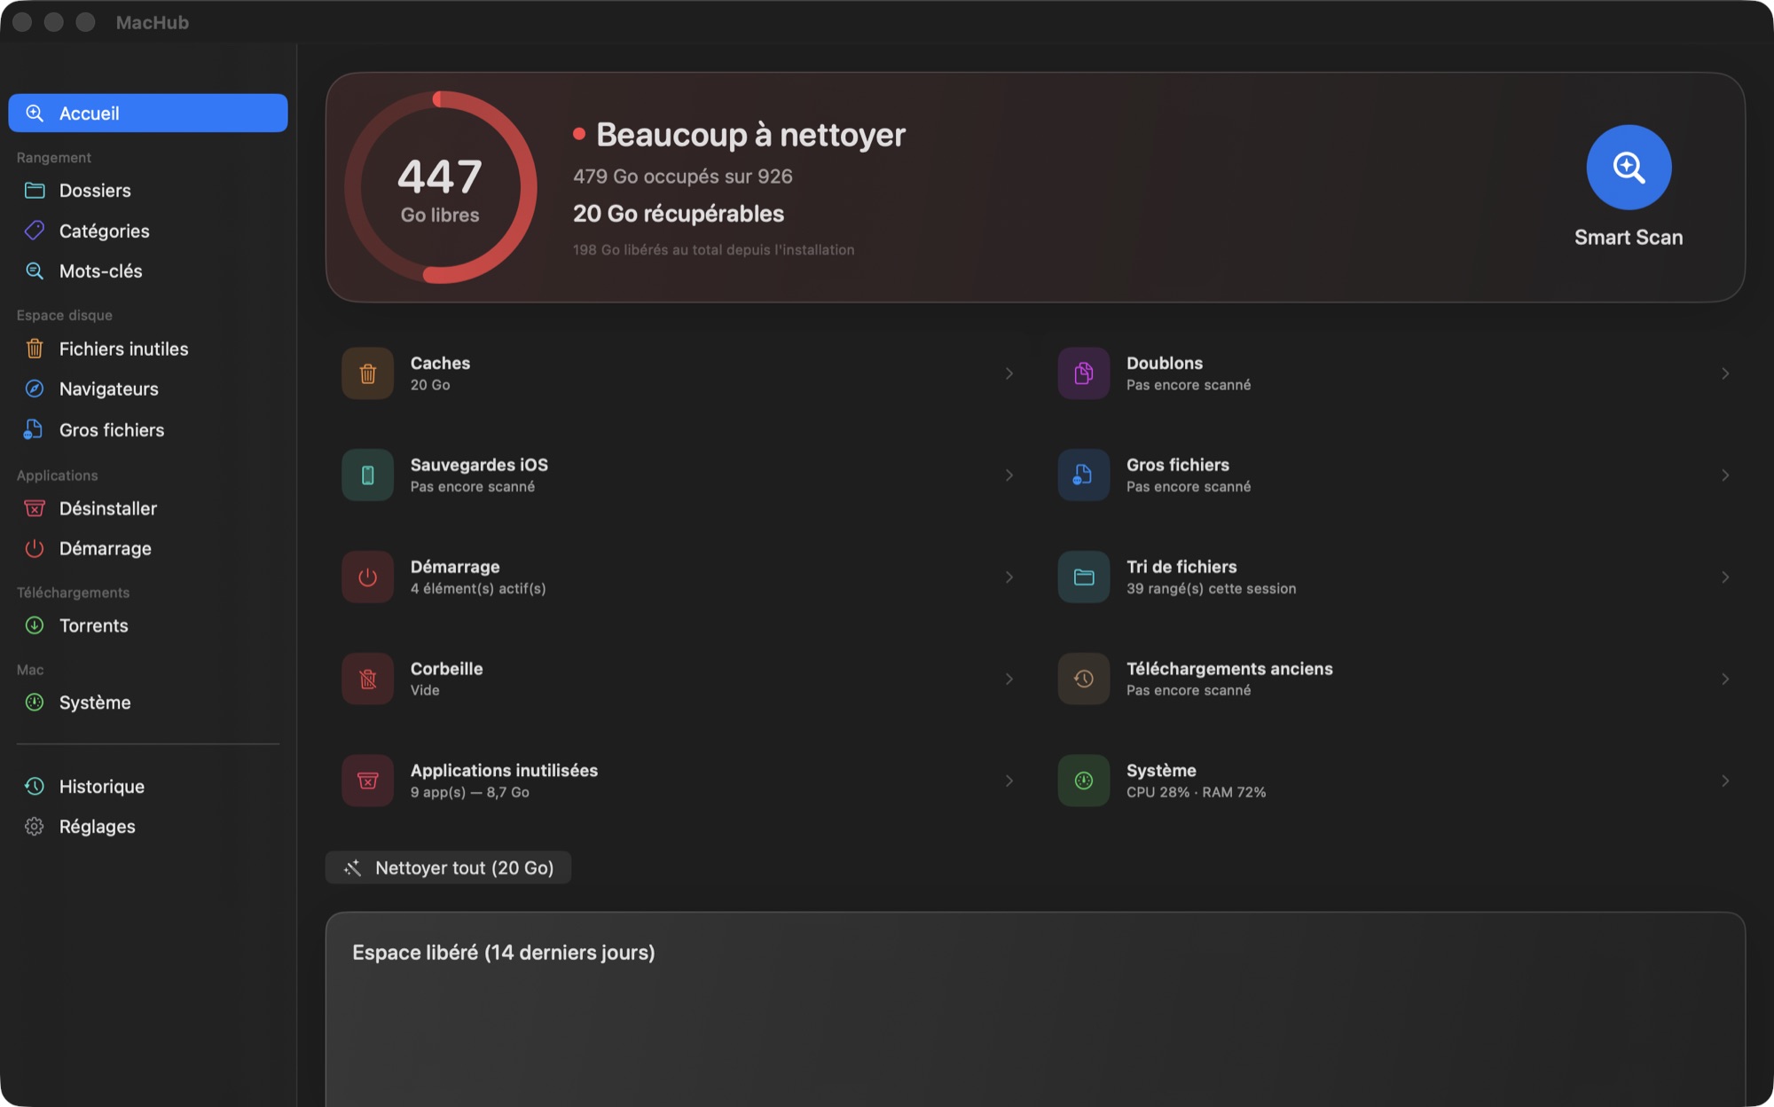
Task: Open the Téléchargements anciens clock icon
Action: [1083, 679]
